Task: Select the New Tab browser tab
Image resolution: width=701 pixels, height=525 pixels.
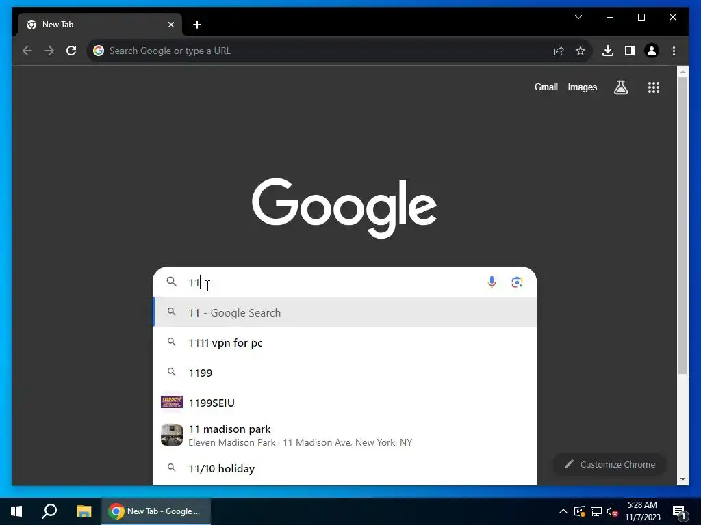Action: tap(100, 25)
